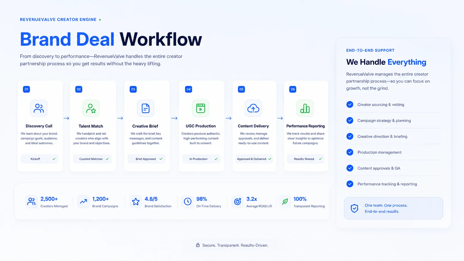Click the check circle for Campaign strategy & planning
The height and width of the screenshot is (261, 464).
(x=350, y=120)
